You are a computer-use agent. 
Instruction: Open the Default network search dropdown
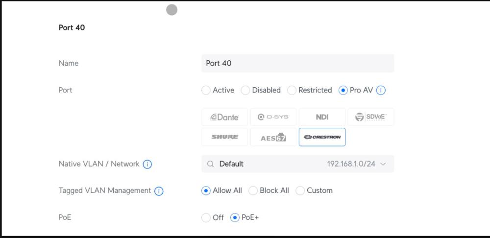click(x=298, y=164)
